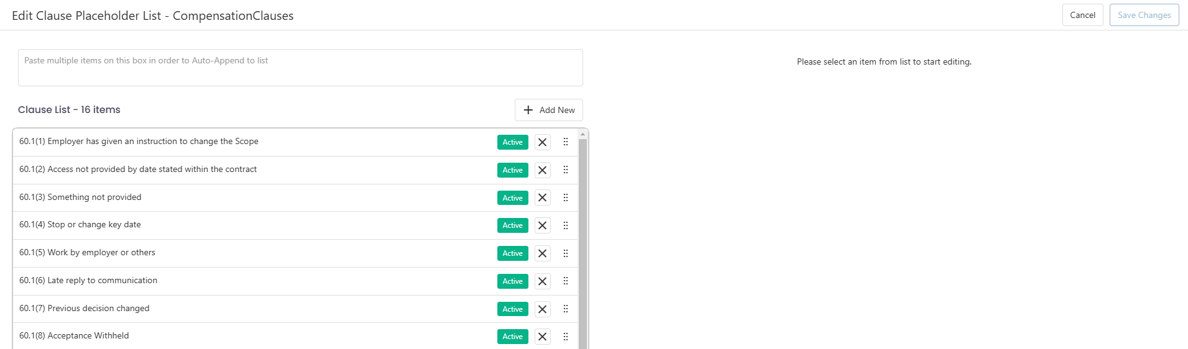Toggle Active status of 60.1(1) clause
Screen dimensions: 1188x349
pos(513,142)
